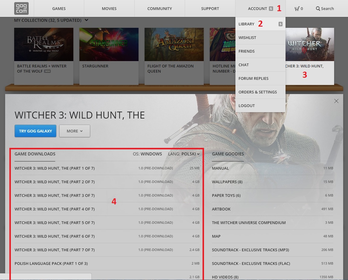Click the TRY GOG GALAXY button
The image size is (348, 280).
[x=35, y=131]
